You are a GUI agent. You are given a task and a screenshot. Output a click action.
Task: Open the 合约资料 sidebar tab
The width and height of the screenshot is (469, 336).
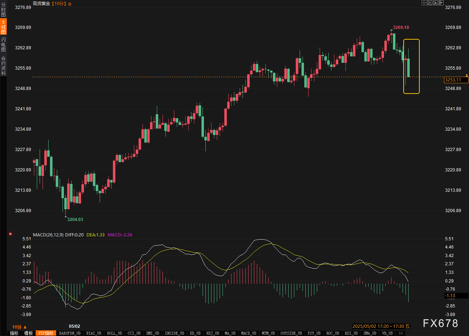click(x=3, y=65)
